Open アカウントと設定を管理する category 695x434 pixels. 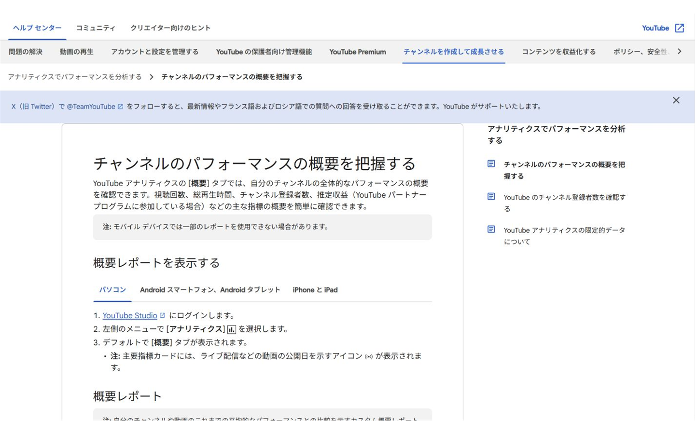click(155, 52)
